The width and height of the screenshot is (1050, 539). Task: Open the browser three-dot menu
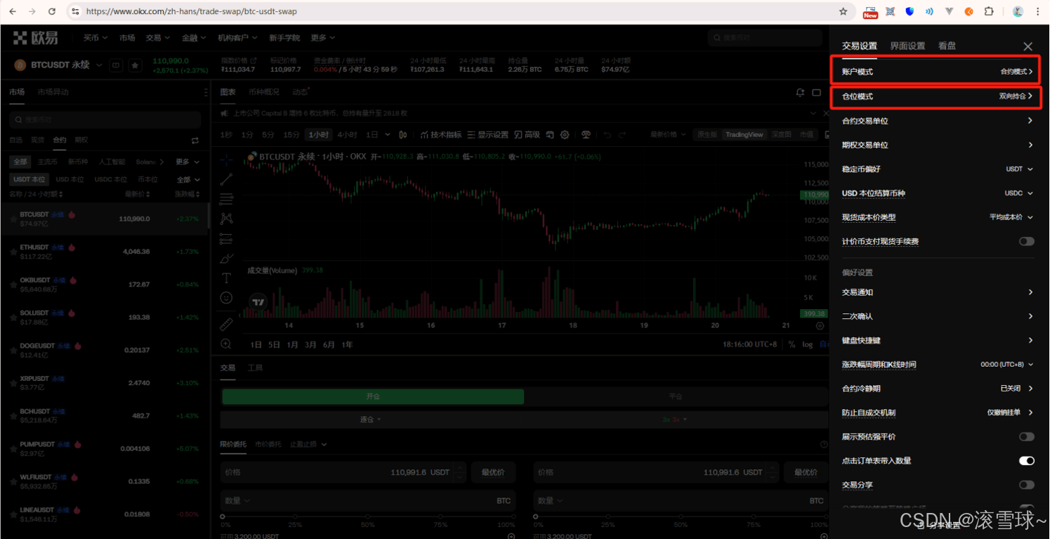pyautogui.click(x=1038, y=11)
